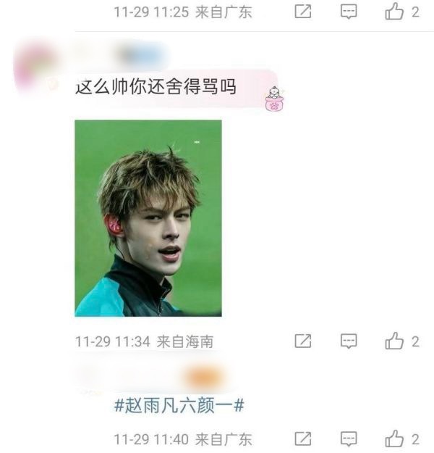Like the 11:34 comment from Hainan

tap(401, 341)
